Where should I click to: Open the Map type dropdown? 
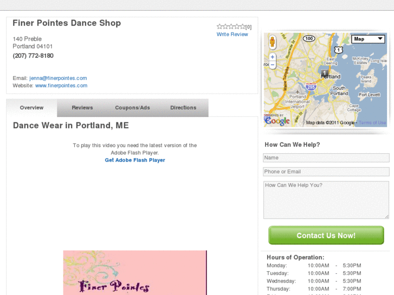pyautogui.click(x=368, y=39)
